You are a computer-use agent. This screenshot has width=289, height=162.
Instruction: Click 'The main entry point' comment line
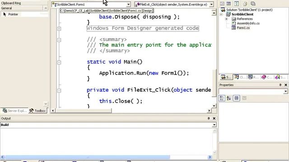point(149,45)
